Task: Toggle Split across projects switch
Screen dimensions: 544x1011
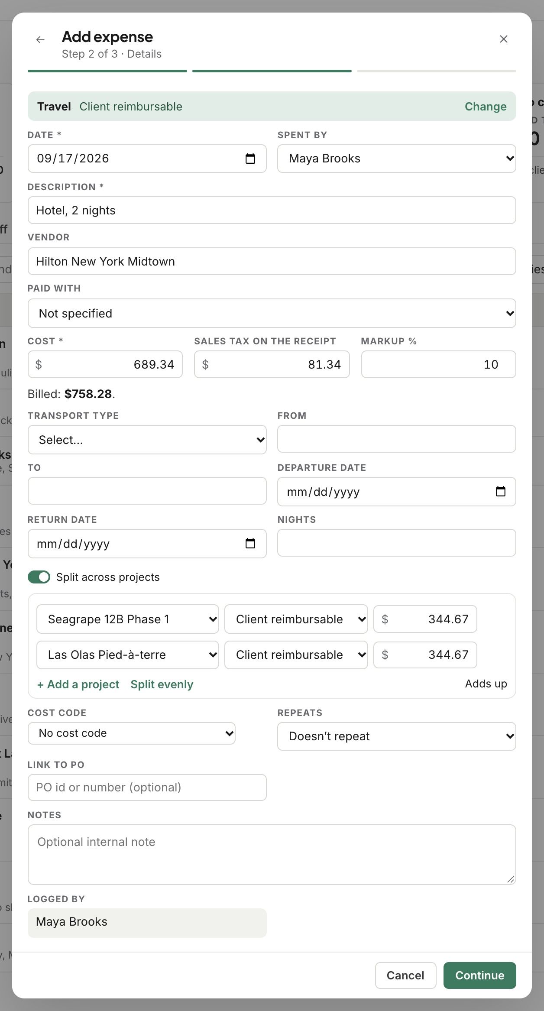Action: coord(39,577)
